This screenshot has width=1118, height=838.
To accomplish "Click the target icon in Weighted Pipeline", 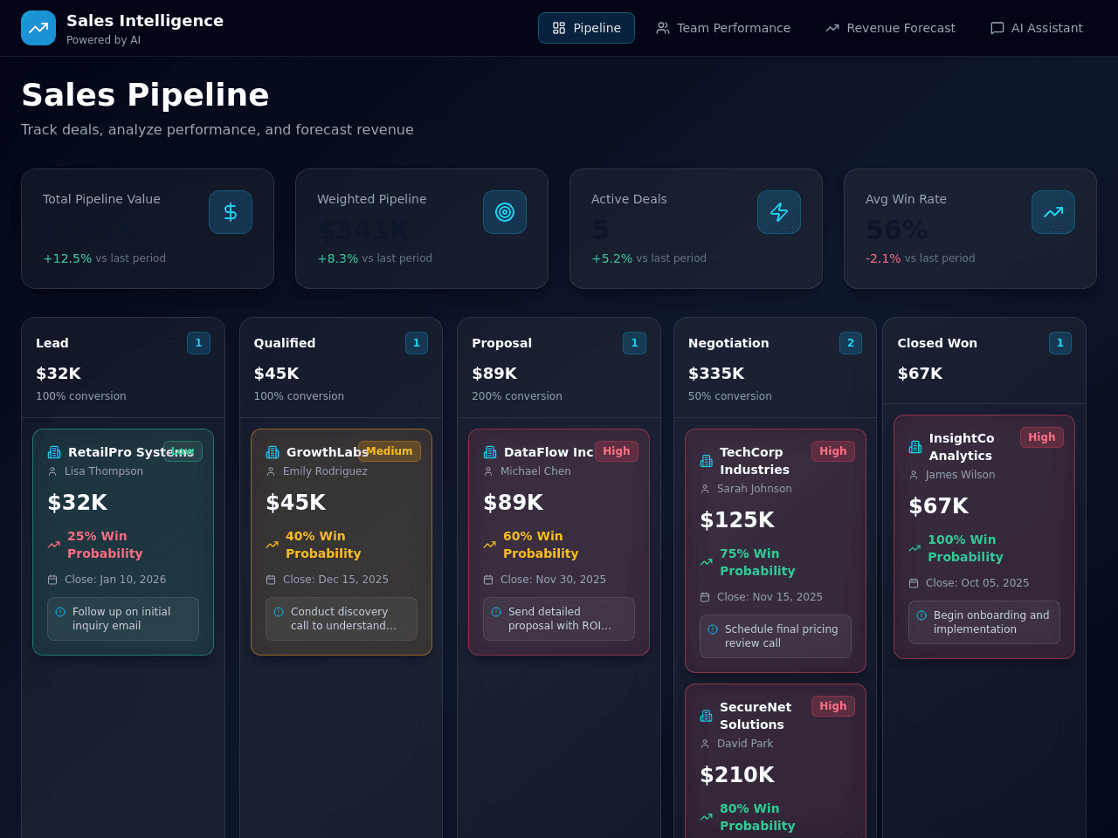I will tap(505, 212).
